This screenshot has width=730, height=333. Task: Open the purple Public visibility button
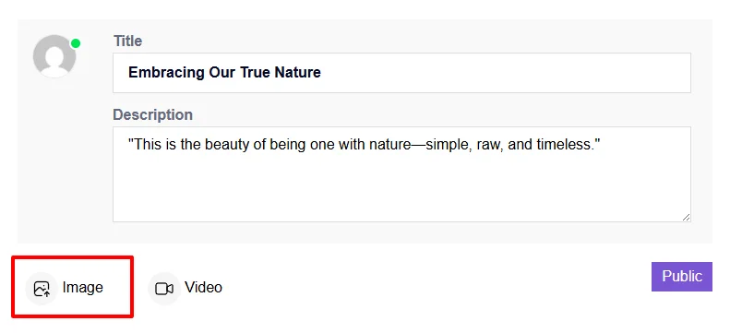(x=682, y=276)
